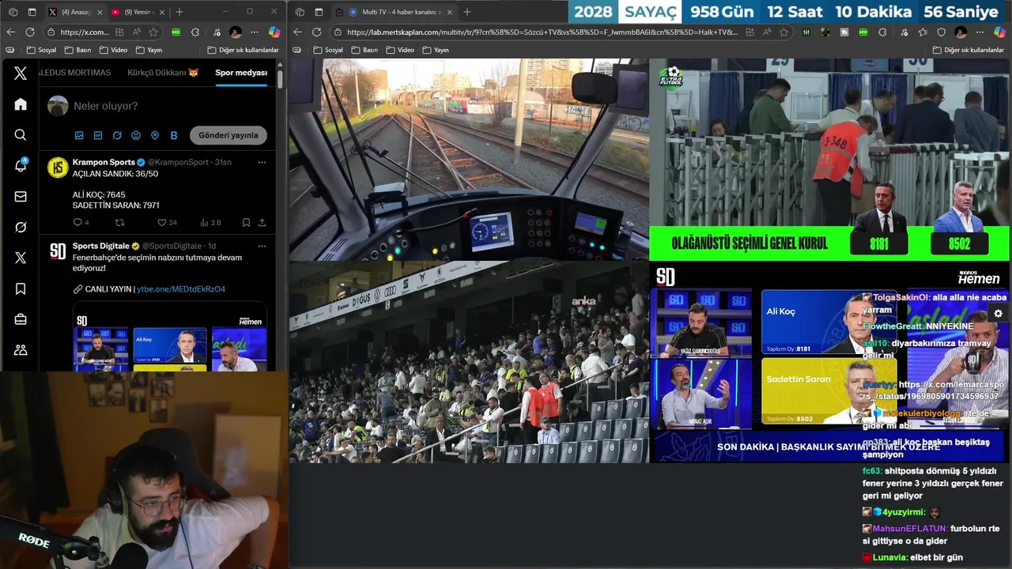Image resolution: width=1012 pixels, height=569 pixels.
Task: Click the Olağanüstü Seçimli Genel Kurul stream
Action: pyautogui.click(x=829, y=160)
